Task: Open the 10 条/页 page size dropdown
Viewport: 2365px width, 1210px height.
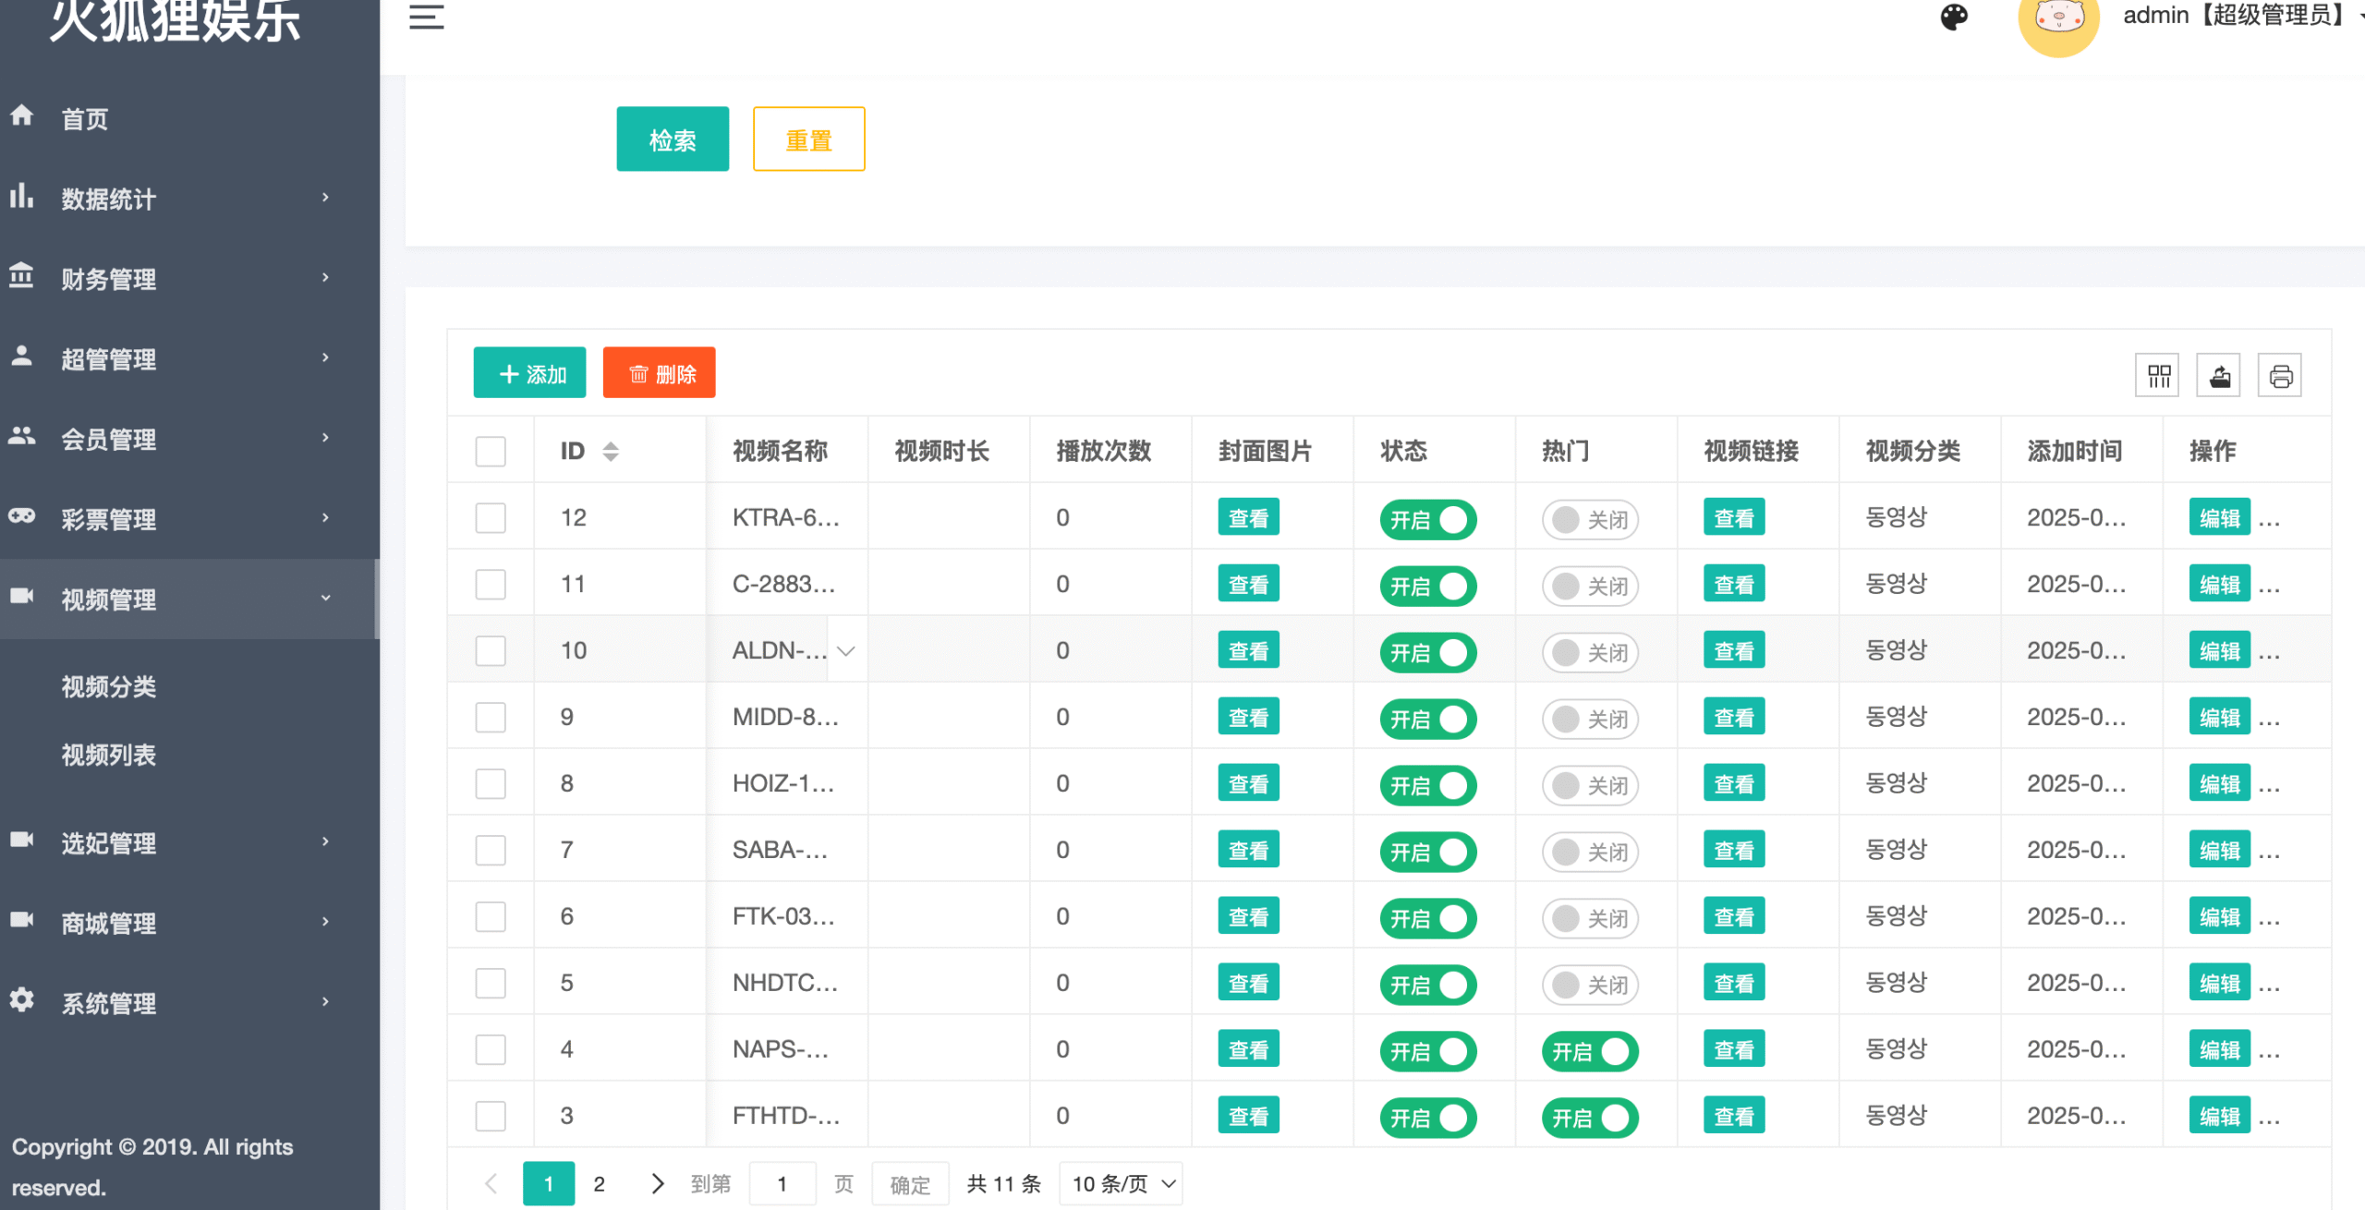Action: 1122,1184
